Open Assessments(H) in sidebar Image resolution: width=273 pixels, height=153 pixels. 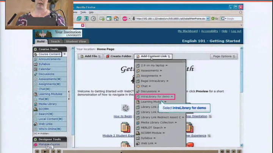pos(50,79)
